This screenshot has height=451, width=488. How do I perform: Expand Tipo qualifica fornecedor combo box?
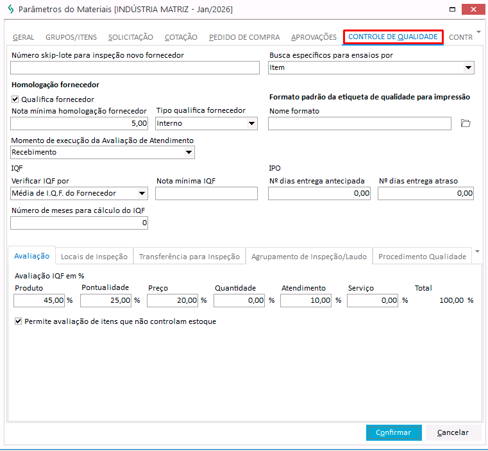pos(251,123)
